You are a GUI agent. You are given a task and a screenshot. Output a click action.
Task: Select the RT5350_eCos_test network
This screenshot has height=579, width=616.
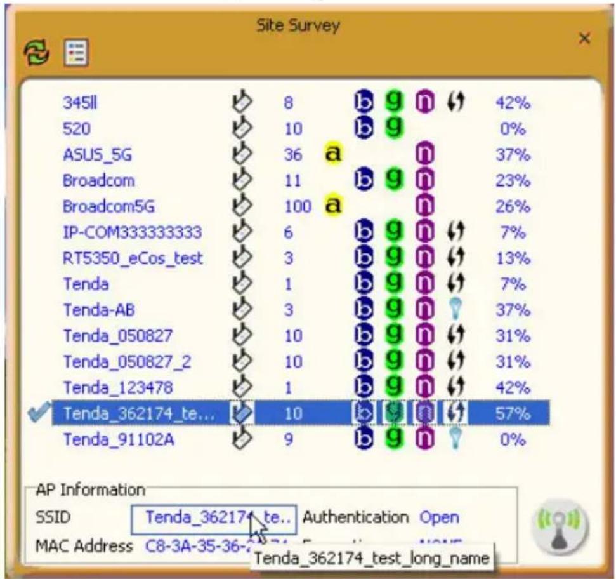pyautogui.click(x=301, y=258)
